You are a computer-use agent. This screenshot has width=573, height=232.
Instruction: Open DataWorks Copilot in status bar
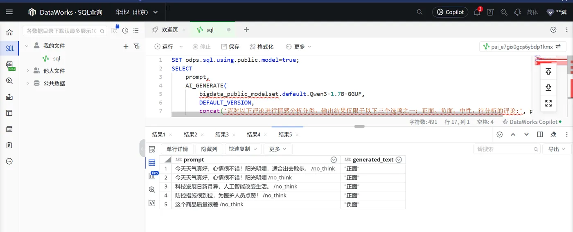click(532, 122)
